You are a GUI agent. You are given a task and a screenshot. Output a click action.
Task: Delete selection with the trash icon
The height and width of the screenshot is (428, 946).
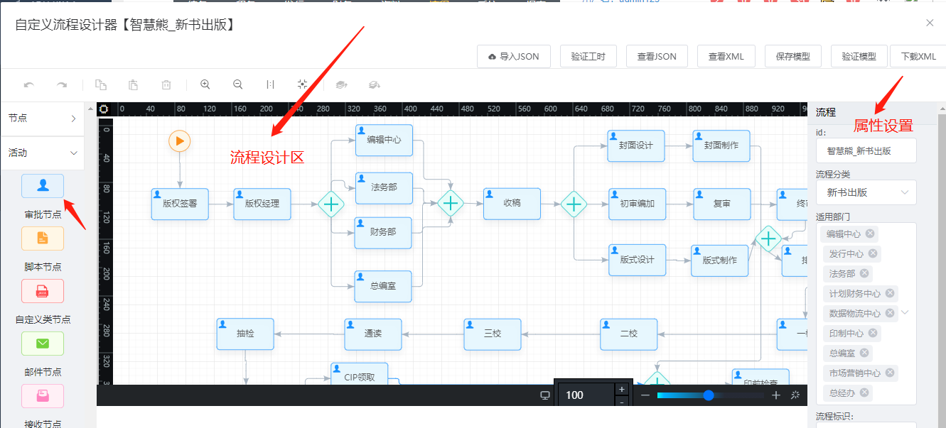(166, 85)
